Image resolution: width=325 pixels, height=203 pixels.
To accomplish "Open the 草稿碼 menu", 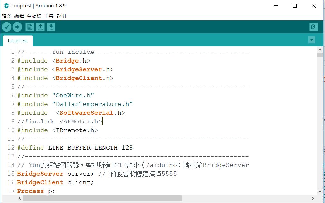I will (x=34, y=16).
